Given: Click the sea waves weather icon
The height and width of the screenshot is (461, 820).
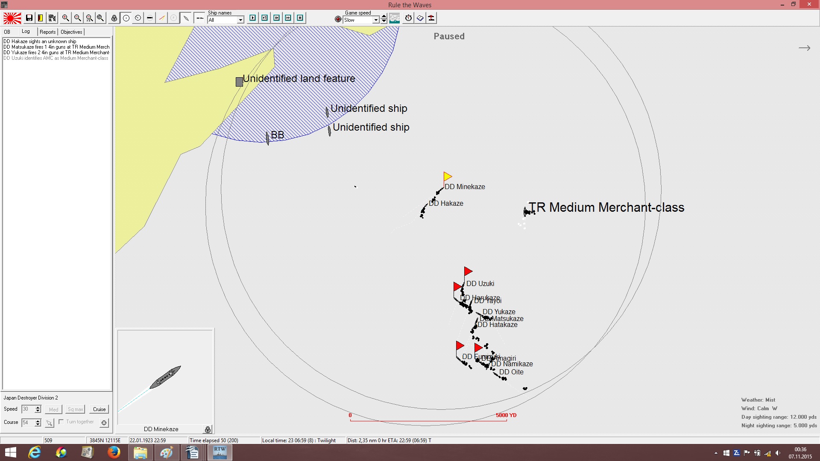Looking at the screenshot, I should coord(395,18).
